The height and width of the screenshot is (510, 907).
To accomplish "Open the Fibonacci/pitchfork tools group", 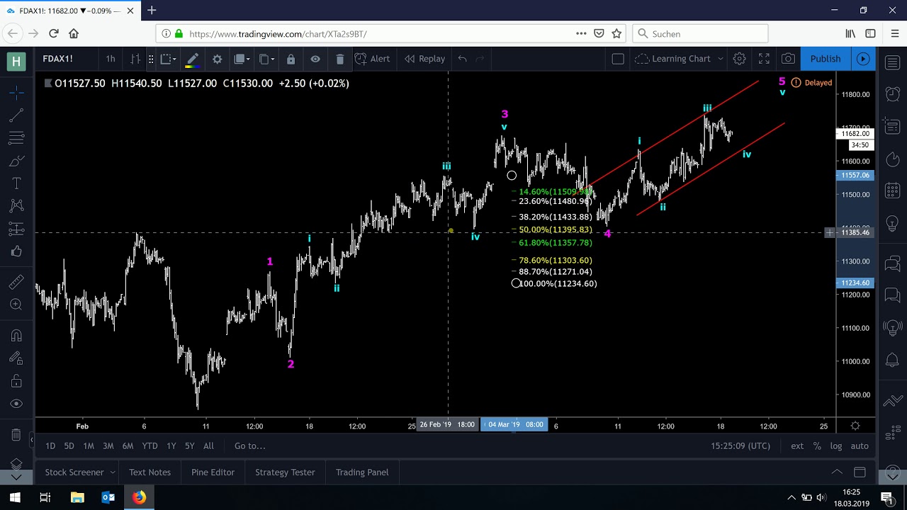I will tap(16, 137).
